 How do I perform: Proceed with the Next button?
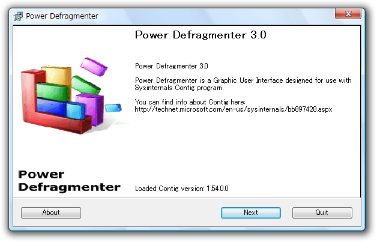tap(251, 213)
